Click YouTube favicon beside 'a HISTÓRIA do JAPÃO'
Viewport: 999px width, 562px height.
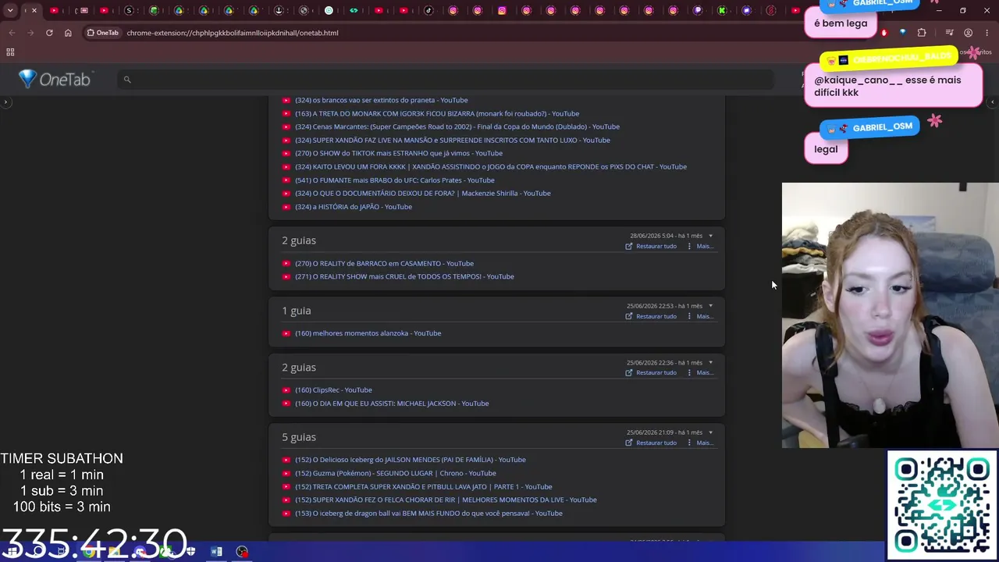286,207
